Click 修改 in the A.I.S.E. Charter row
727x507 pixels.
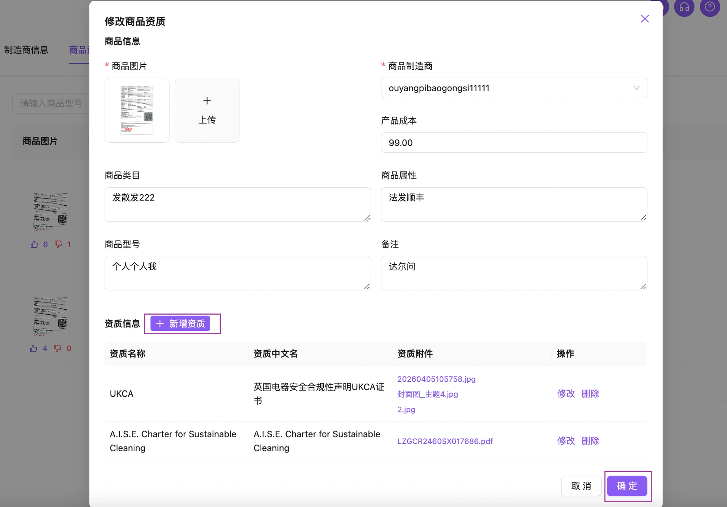click(x=566, y=441)
